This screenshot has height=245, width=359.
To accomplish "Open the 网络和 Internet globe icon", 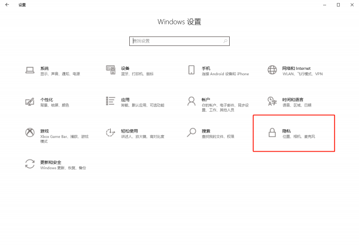I will click(x=272, y=70).
